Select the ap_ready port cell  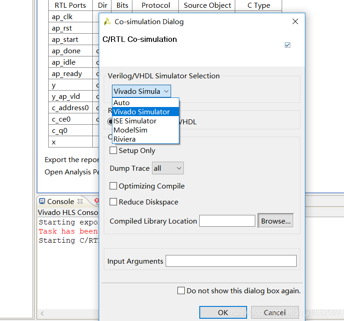71,74
